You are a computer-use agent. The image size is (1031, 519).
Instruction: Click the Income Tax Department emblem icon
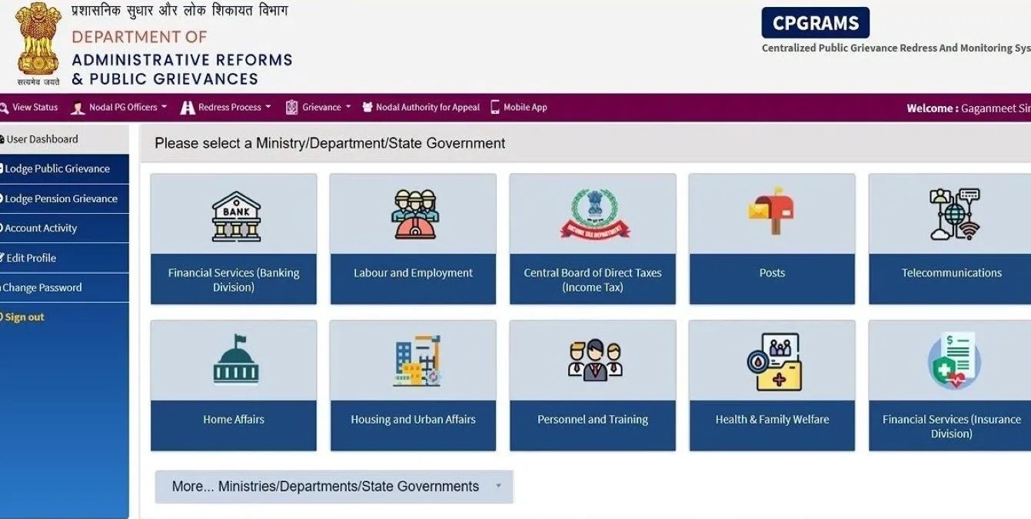[594, 215]
